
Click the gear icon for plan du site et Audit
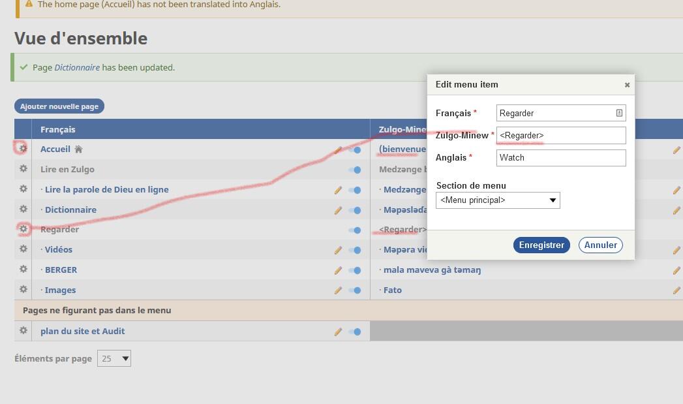[23, 330]
